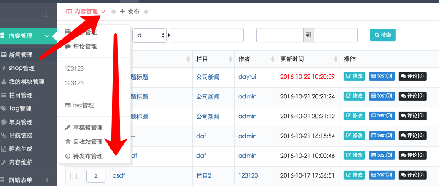The height and width of the screenshot is (186, 439).
Task: Switch to the 发布 tab
Action: (x=129, y=12)
